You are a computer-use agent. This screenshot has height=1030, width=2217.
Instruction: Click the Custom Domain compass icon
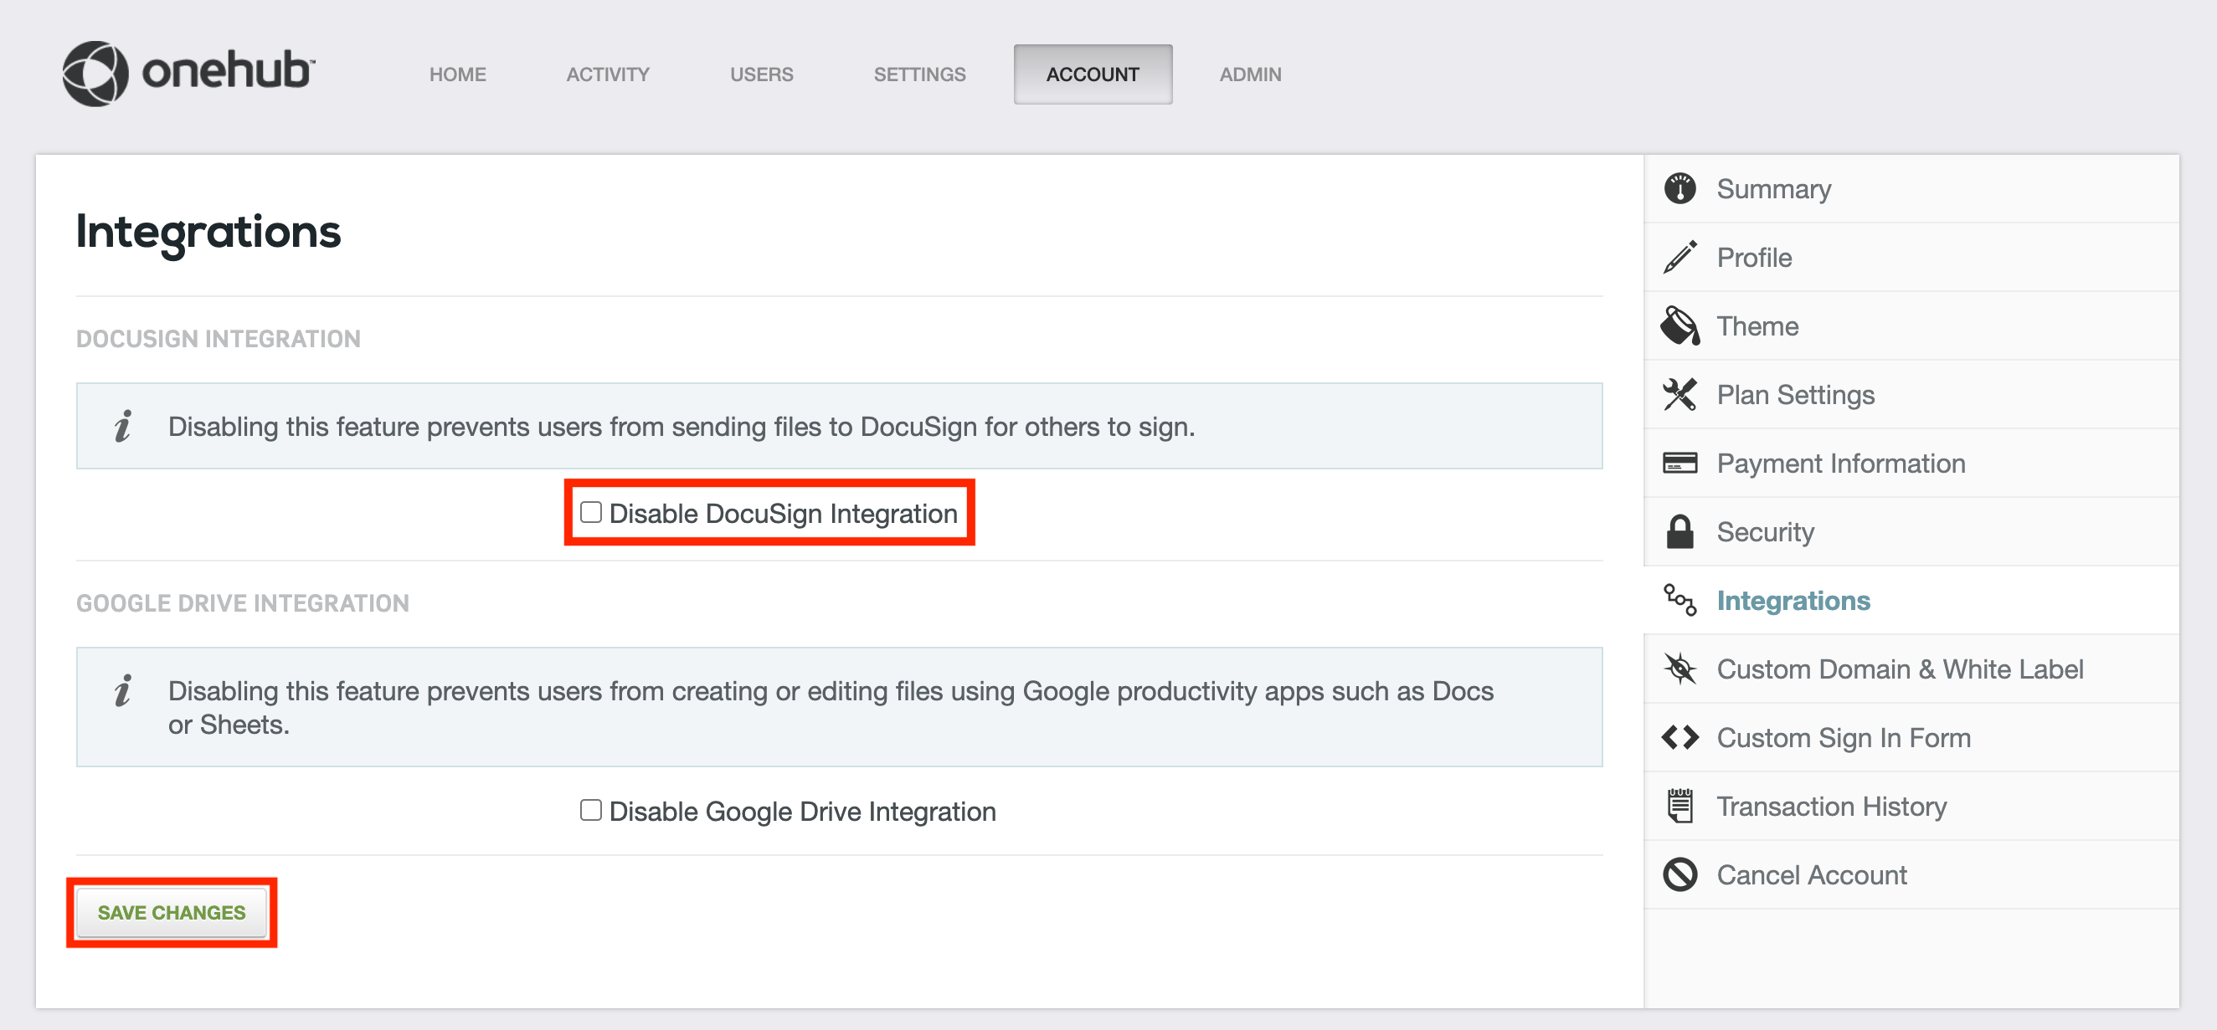click(1679, 669)
